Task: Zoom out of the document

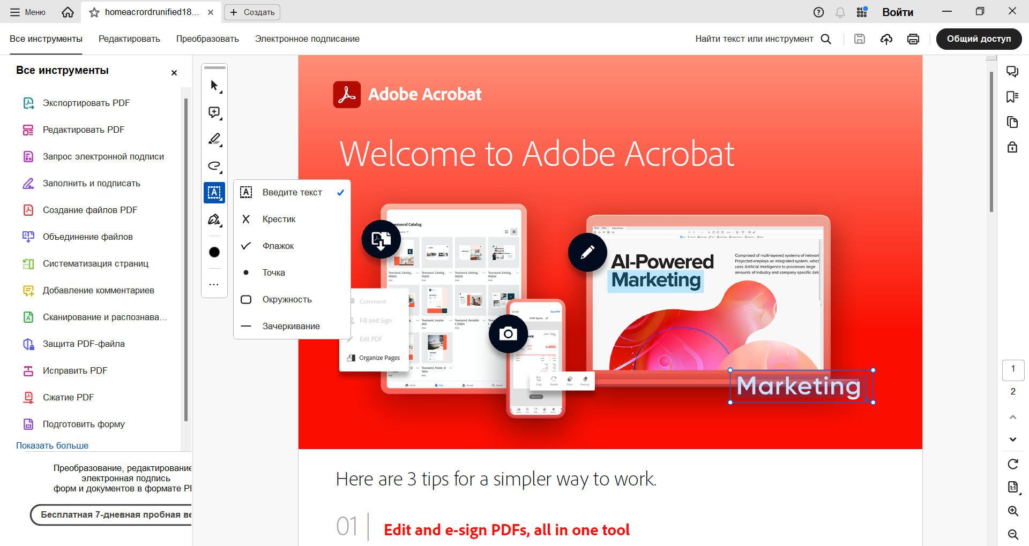Action: [1013, 534]
